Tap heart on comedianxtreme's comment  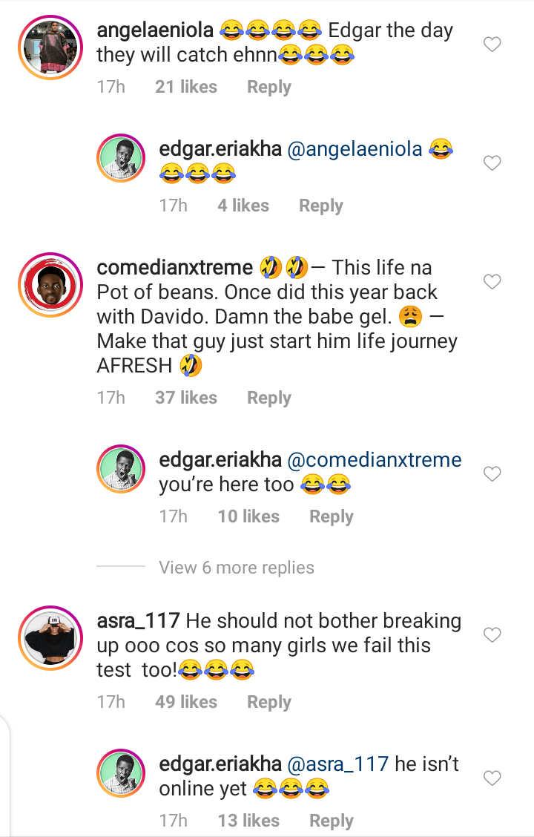(x=492, y=282)
